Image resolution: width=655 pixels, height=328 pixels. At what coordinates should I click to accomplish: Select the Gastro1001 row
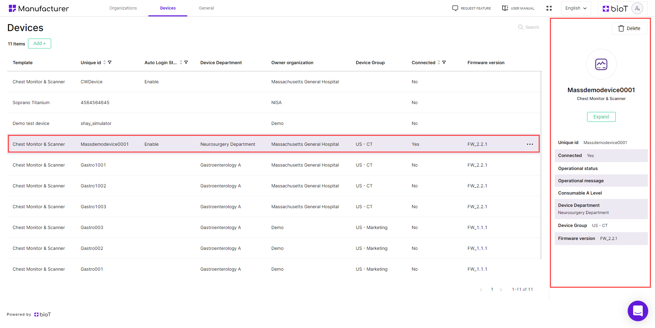tap(274, 165)
